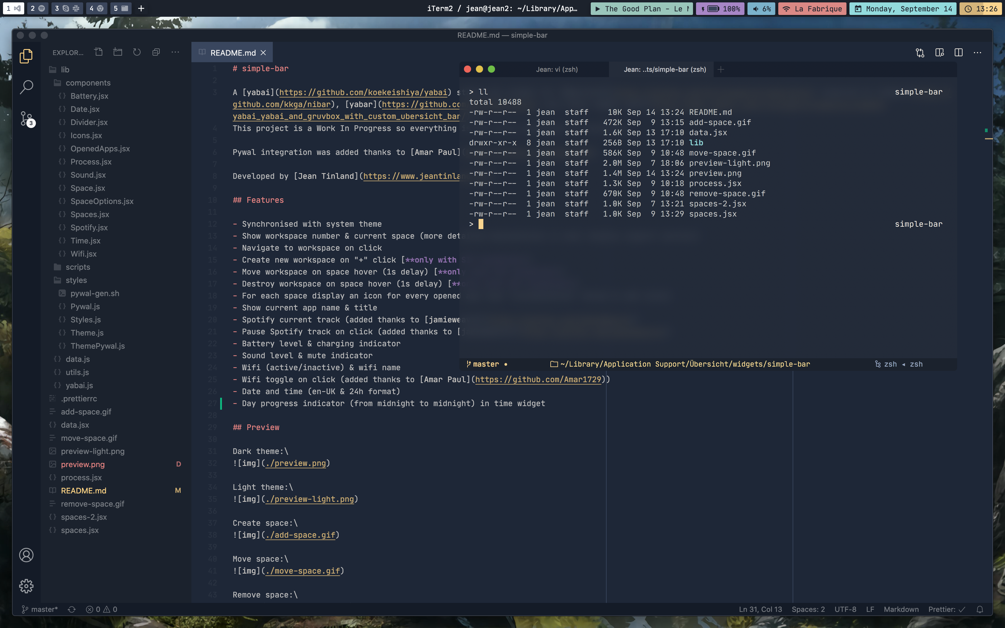
Task: Open the Amar1729 GitHub link
Action: click(x=538, y=379)
